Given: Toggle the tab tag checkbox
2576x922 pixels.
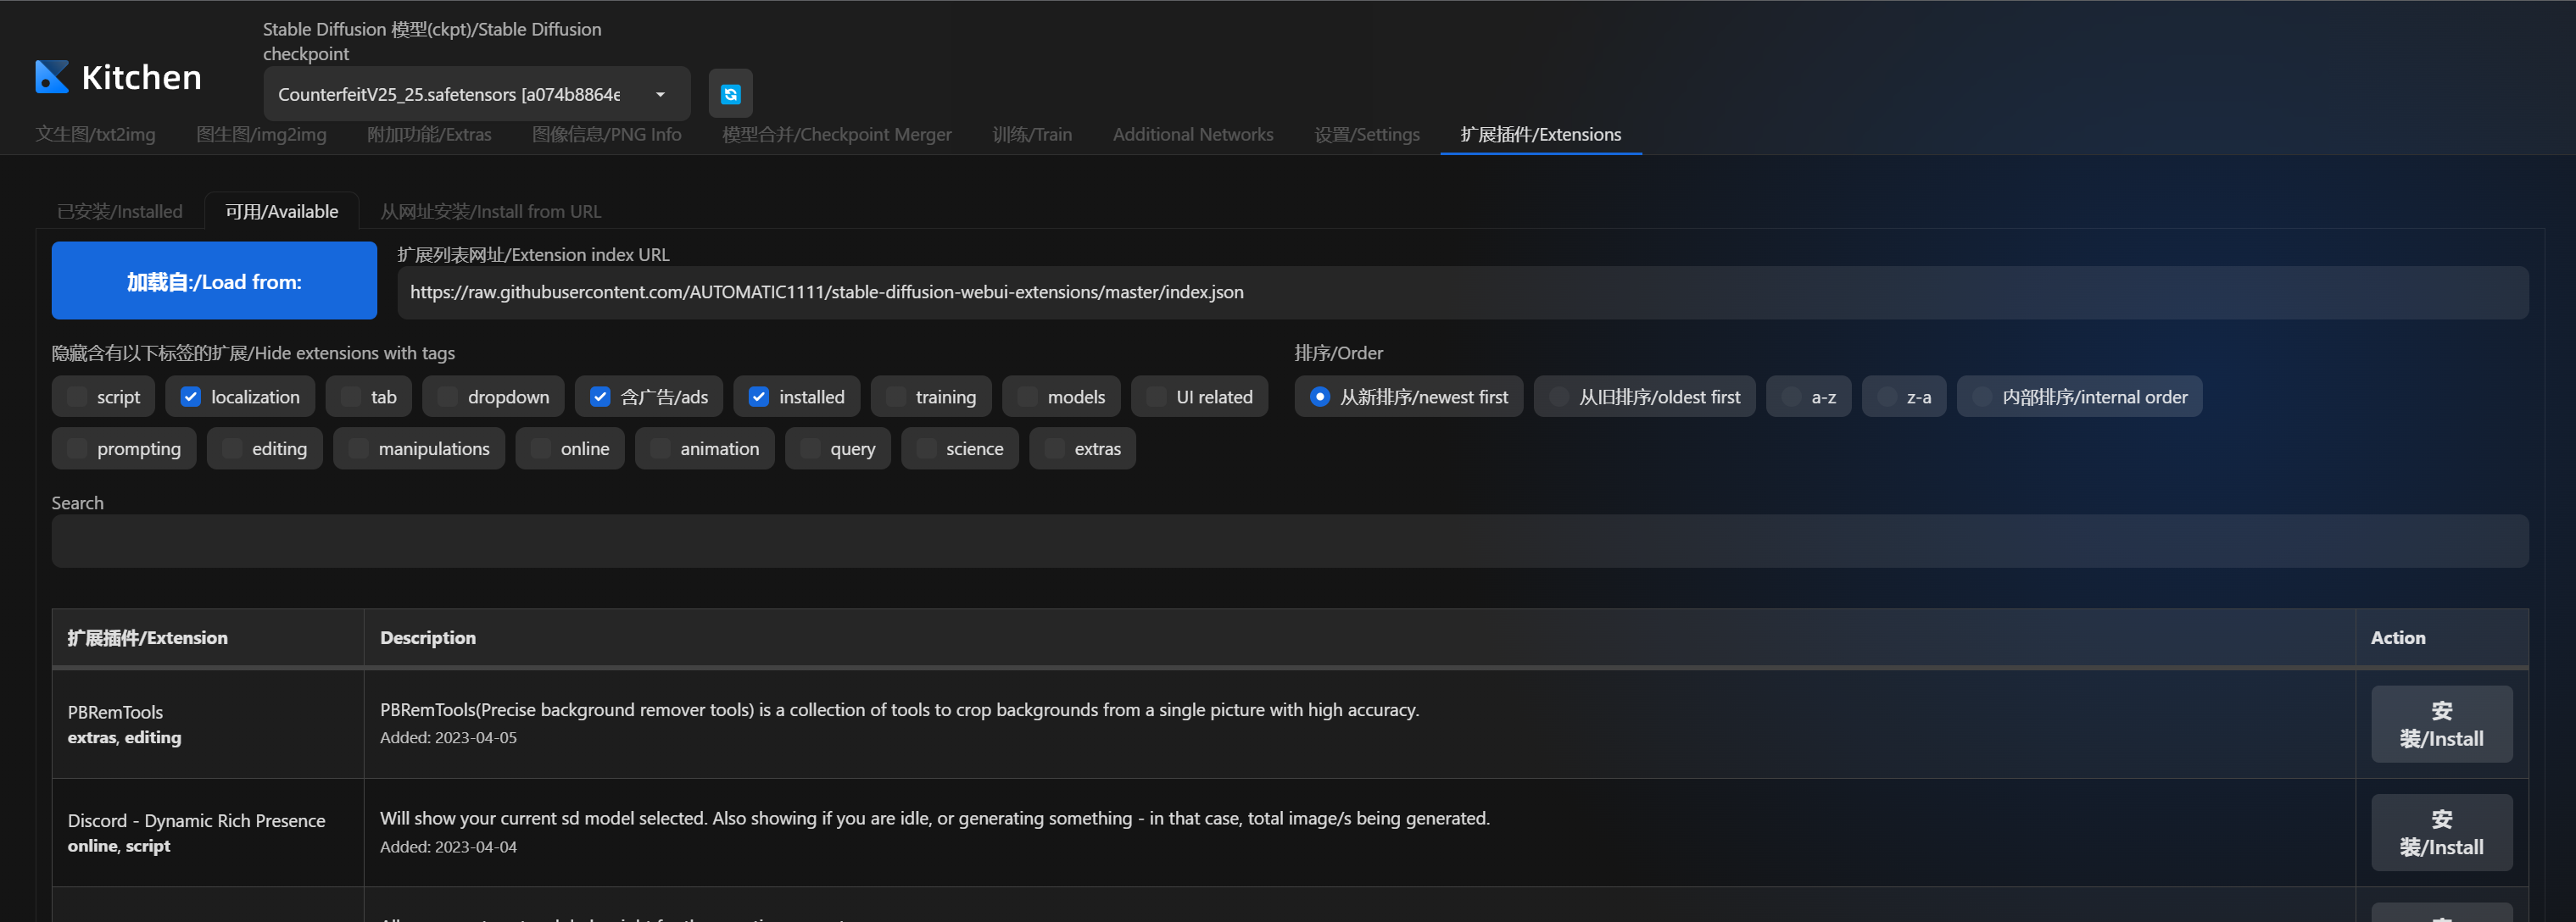Looking at the screenshot, I should [351, 397].
